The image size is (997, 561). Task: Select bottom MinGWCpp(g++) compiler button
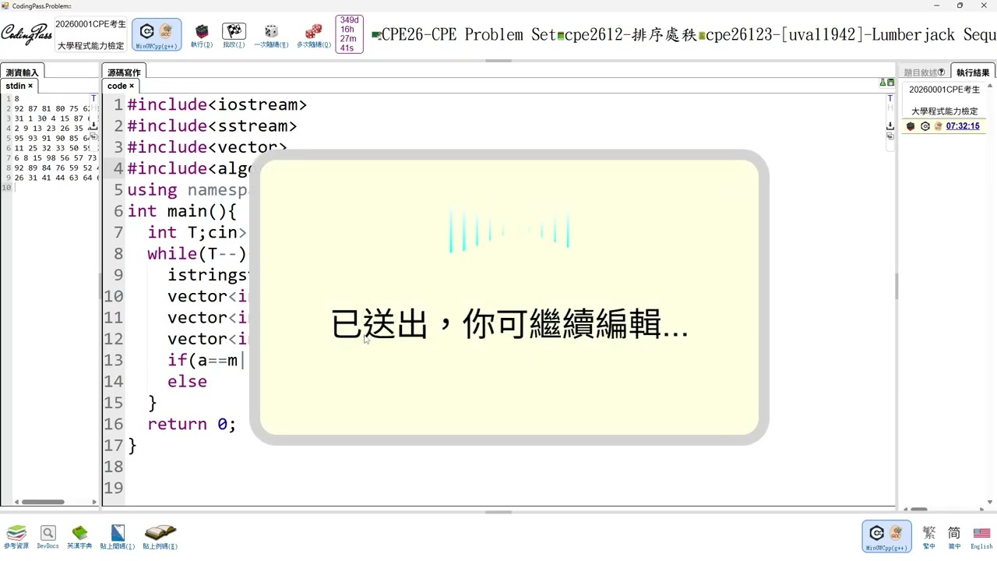(x=886, y=536)
